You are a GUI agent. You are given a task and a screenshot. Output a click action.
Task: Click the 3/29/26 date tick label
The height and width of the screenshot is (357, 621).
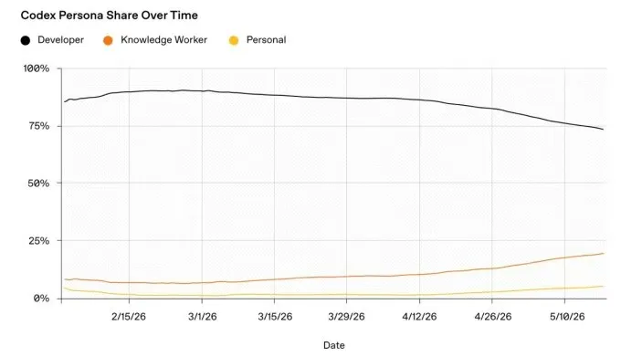point(346,317)
